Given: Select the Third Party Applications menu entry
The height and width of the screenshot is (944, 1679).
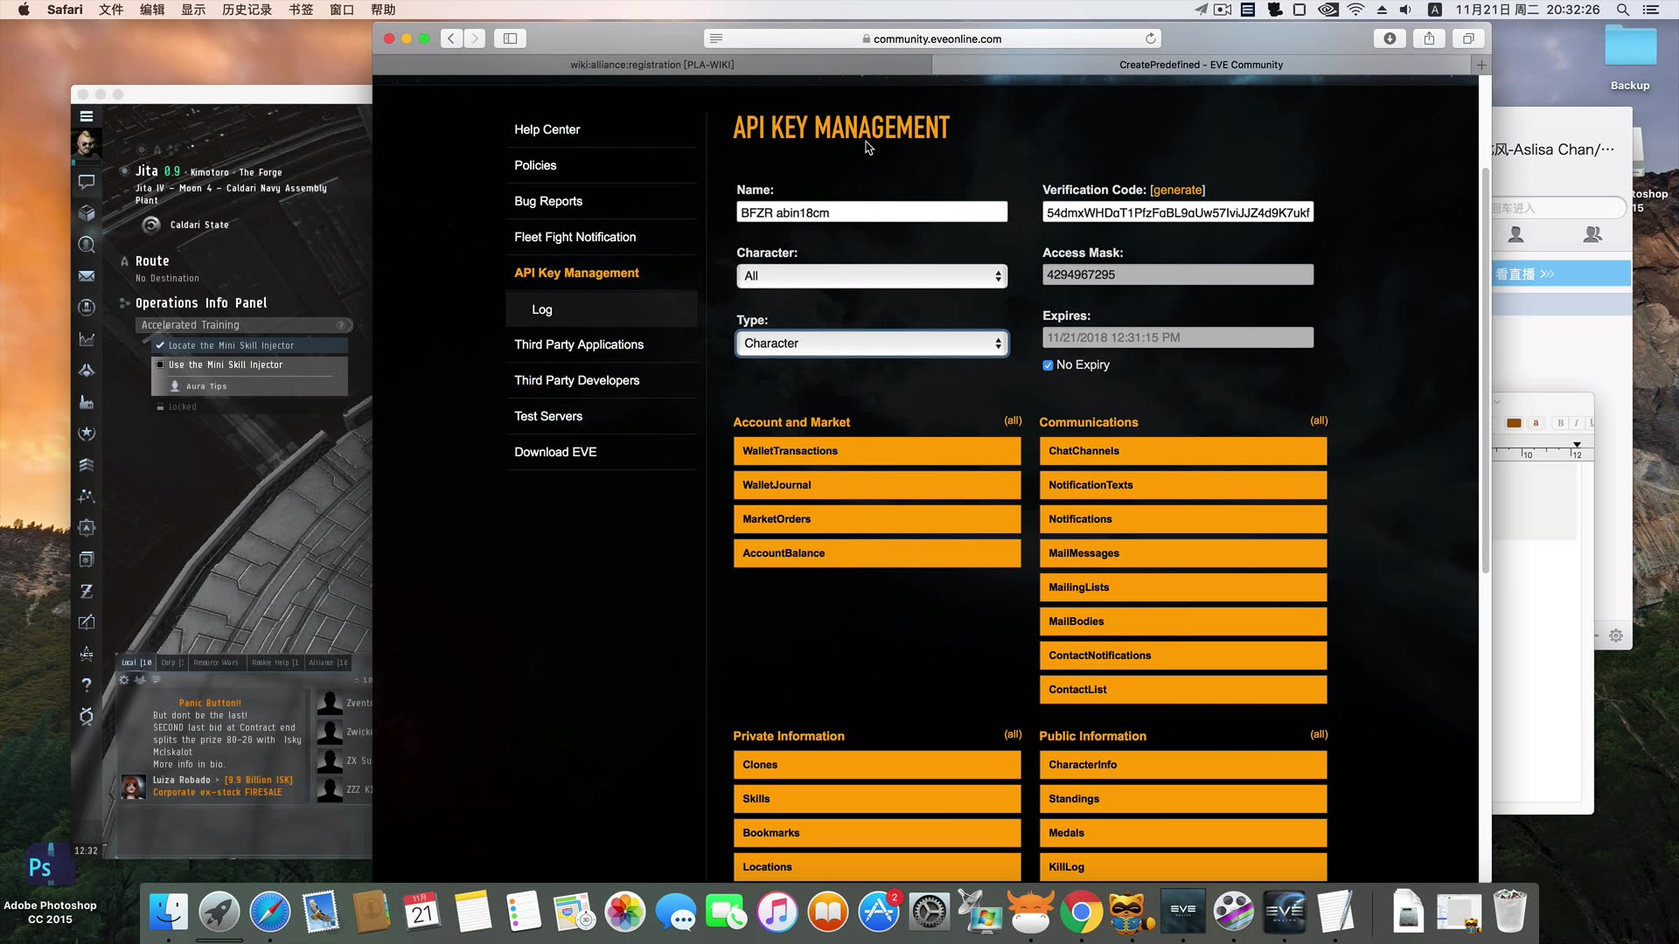Looking at the screenshot, I should [579, 344].
